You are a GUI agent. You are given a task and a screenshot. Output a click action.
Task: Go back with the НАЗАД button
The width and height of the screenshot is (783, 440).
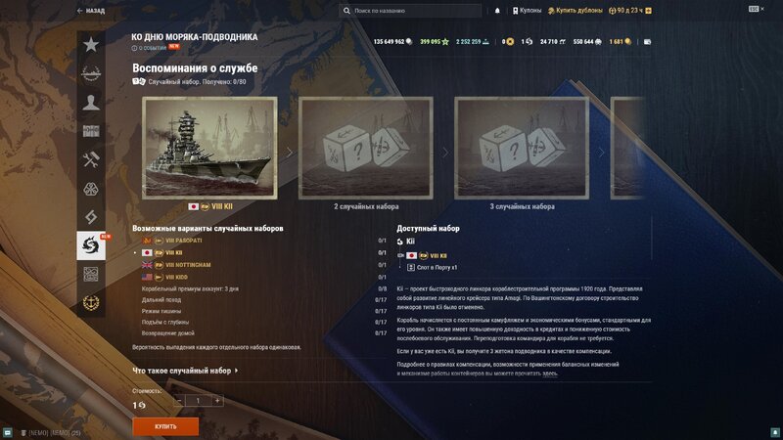pos(91,11)
